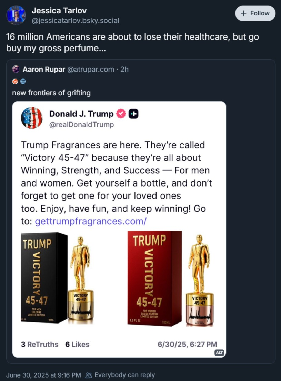Image resolution: width=281 pixels, height=381 pixels.
Task: Open the @jessicatarlov.bsky.social handle
Action: click(76, 21)
